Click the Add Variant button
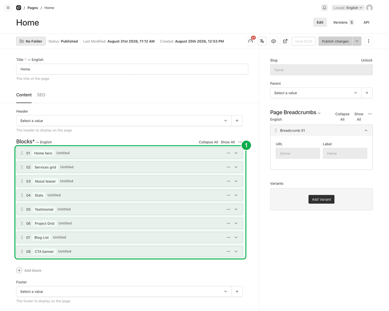This screenshot has width=389, height=311. tap(321, 199)
